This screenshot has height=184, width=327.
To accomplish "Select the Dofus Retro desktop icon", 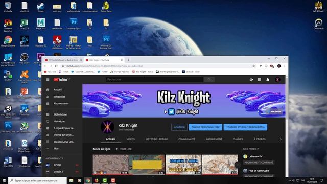I will [106, 7].
